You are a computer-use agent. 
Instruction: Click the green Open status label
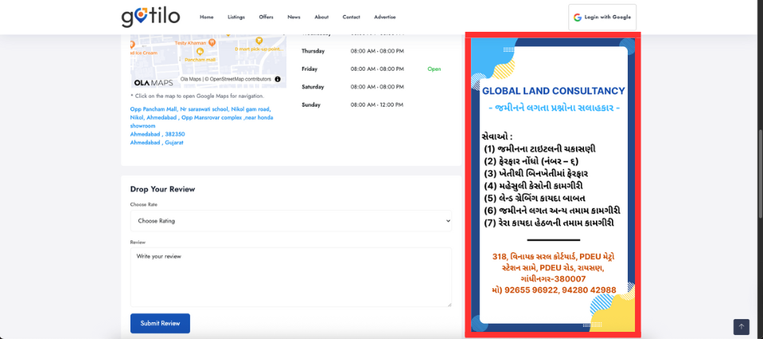coord(434,69)
